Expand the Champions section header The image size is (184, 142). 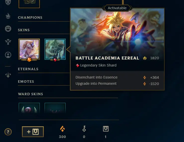30,17
